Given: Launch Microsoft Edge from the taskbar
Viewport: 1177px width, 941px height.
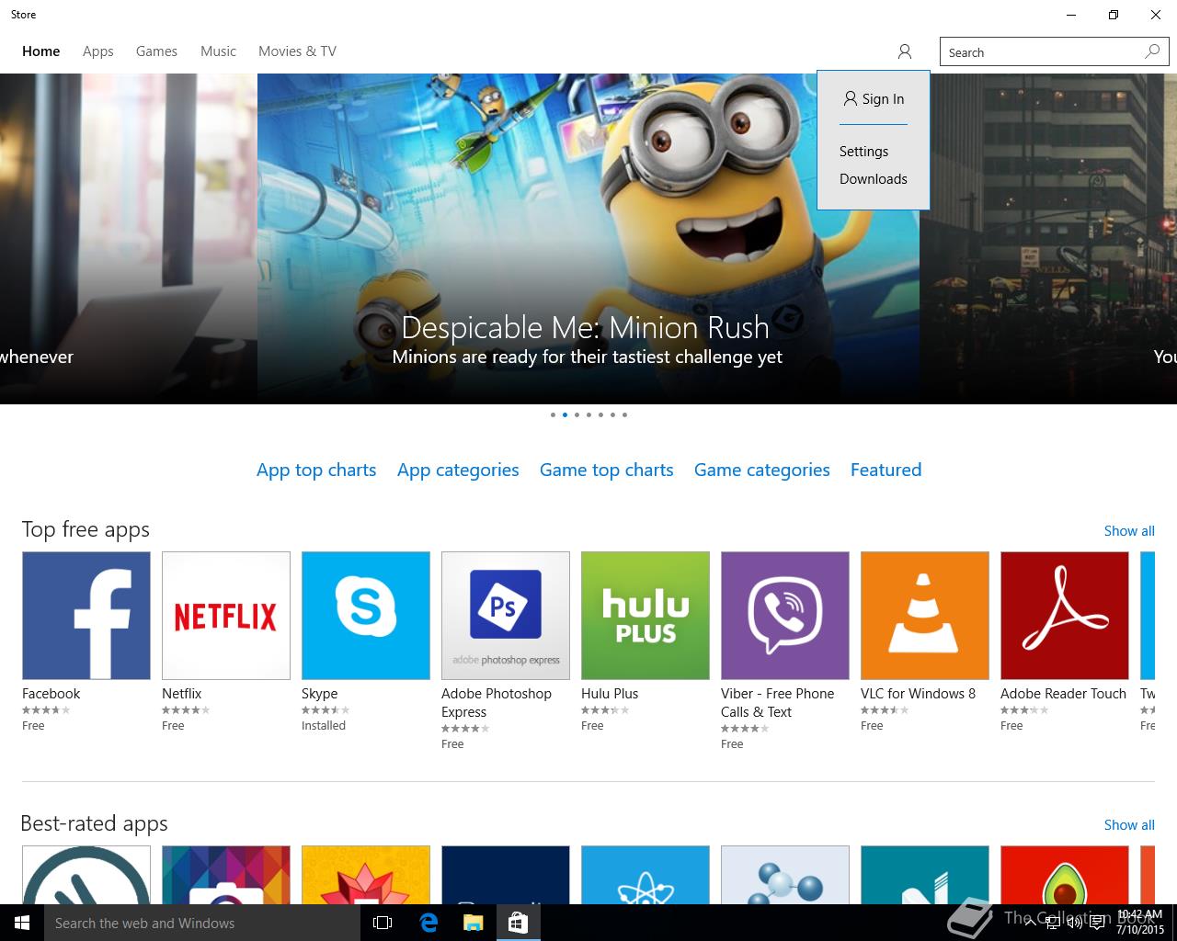Looking at the screenshot, I should [x=429, y=923].
